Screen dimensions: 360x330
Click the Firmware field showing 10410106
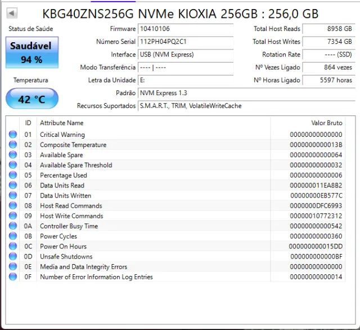(x=186, y=29)
